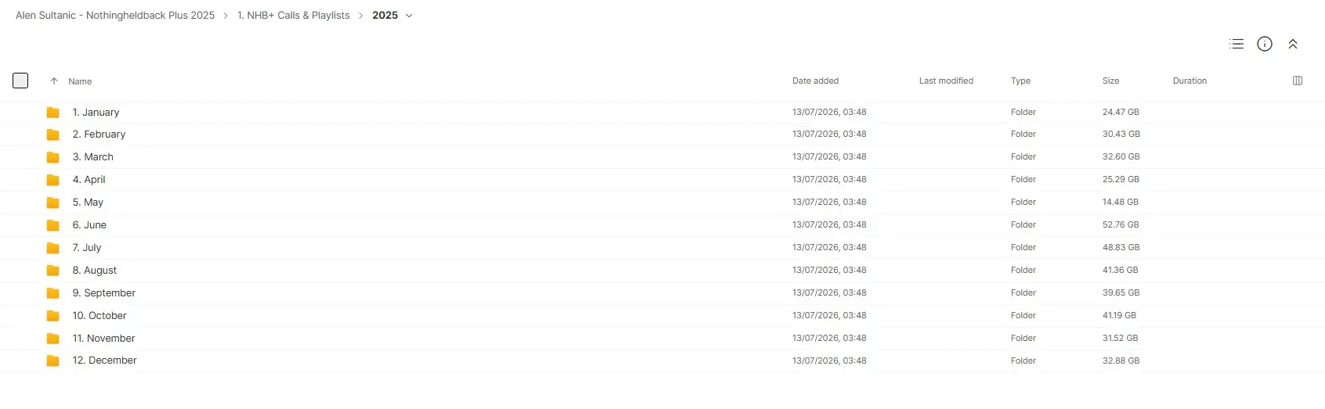
Task: Expand the 2025 breadcrumb dropdown chevron
Action: (409, 16)
